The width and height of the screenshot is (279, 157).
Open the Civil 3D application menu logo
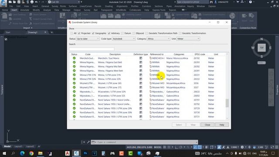tap(3, 3)
